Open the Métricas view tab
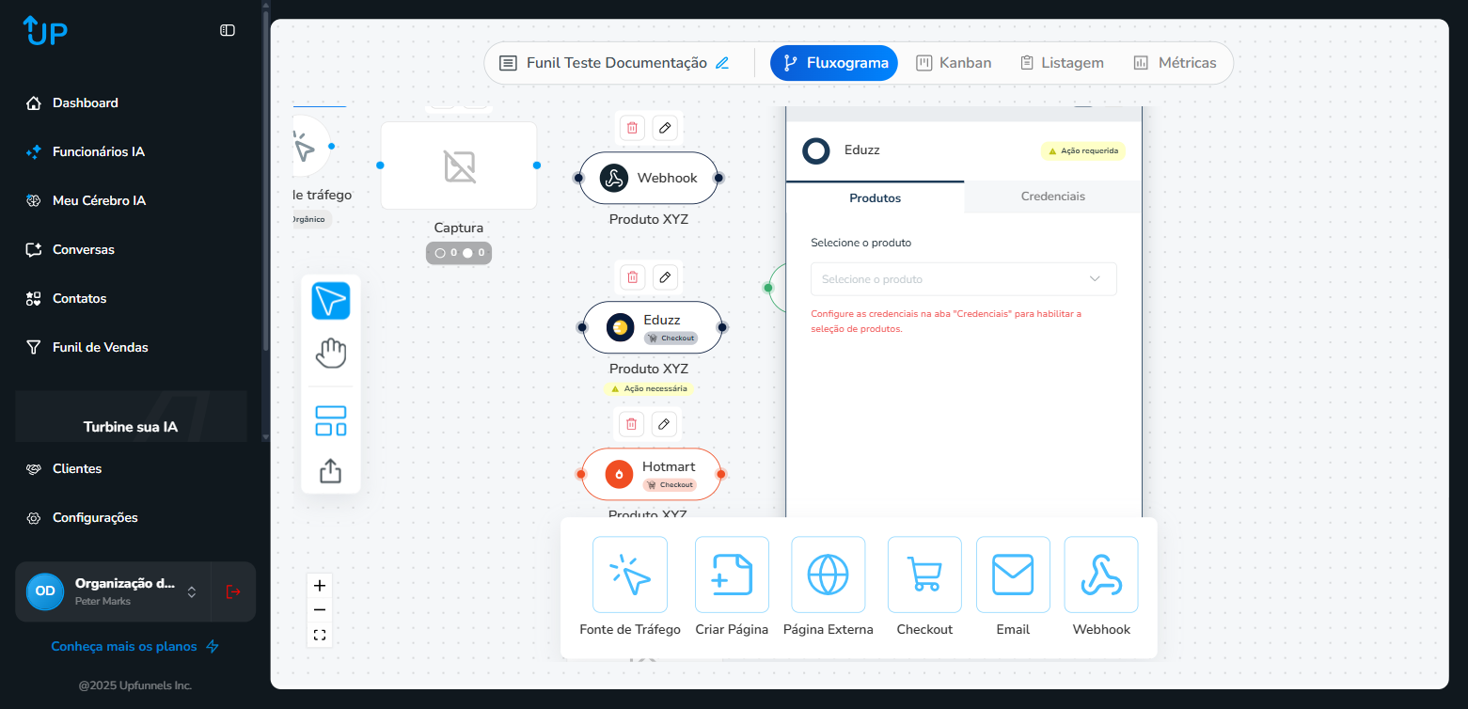This screenshot has width=1468, height=709. click(x=1175, y=63)
